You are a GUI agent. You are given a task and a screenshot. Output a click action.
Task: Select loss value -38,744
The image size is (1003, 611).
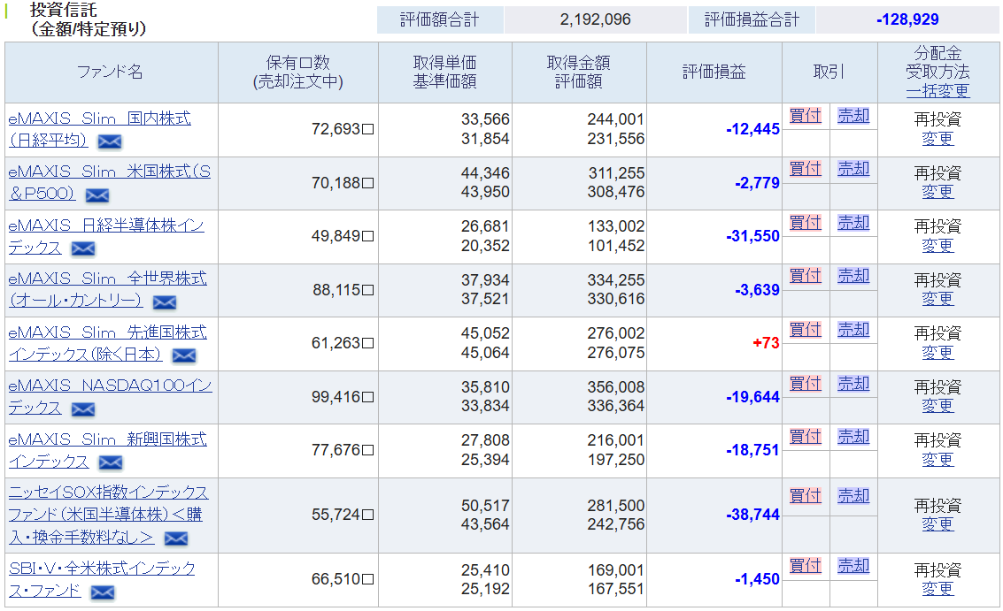click(x=752, y=515)
